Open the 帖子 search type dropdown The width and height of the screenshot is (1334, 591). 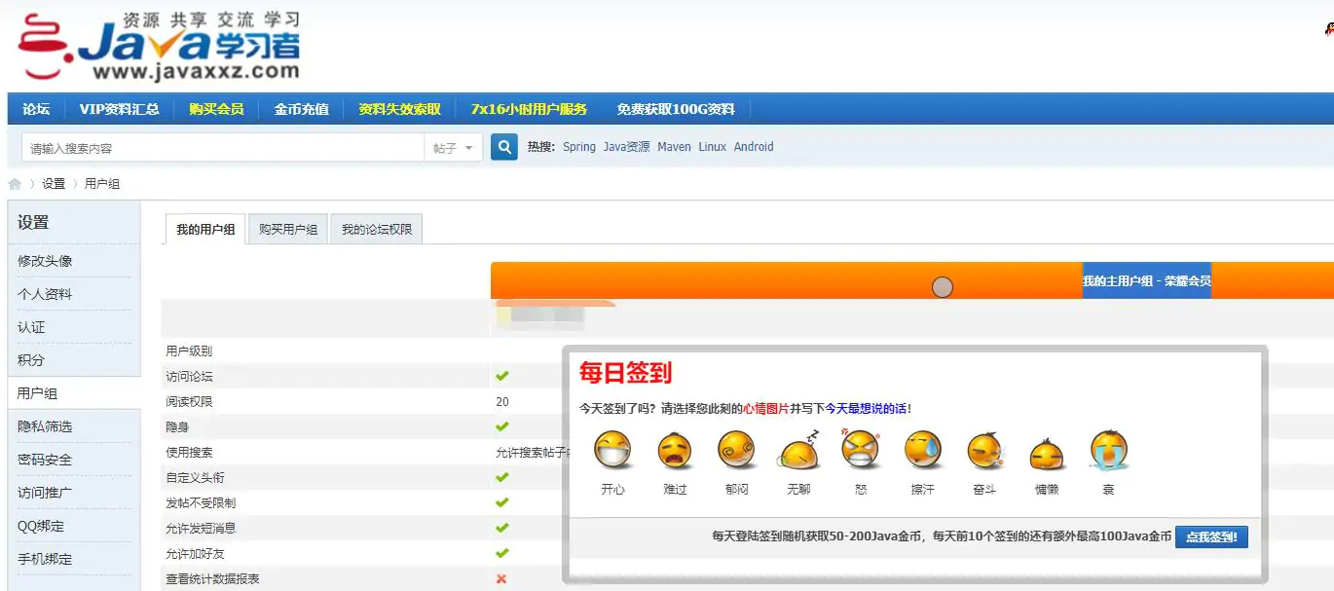[454, 148]
